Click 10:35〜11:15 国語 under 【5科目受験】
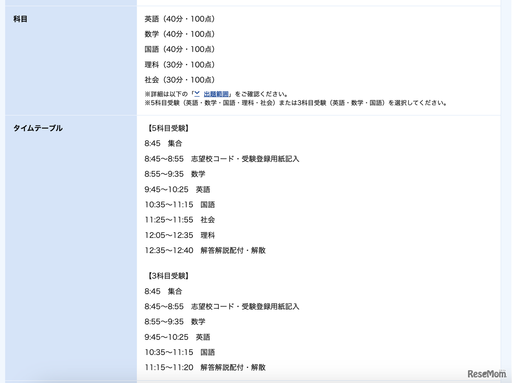512x383 pixels. [x=180, y=204]
